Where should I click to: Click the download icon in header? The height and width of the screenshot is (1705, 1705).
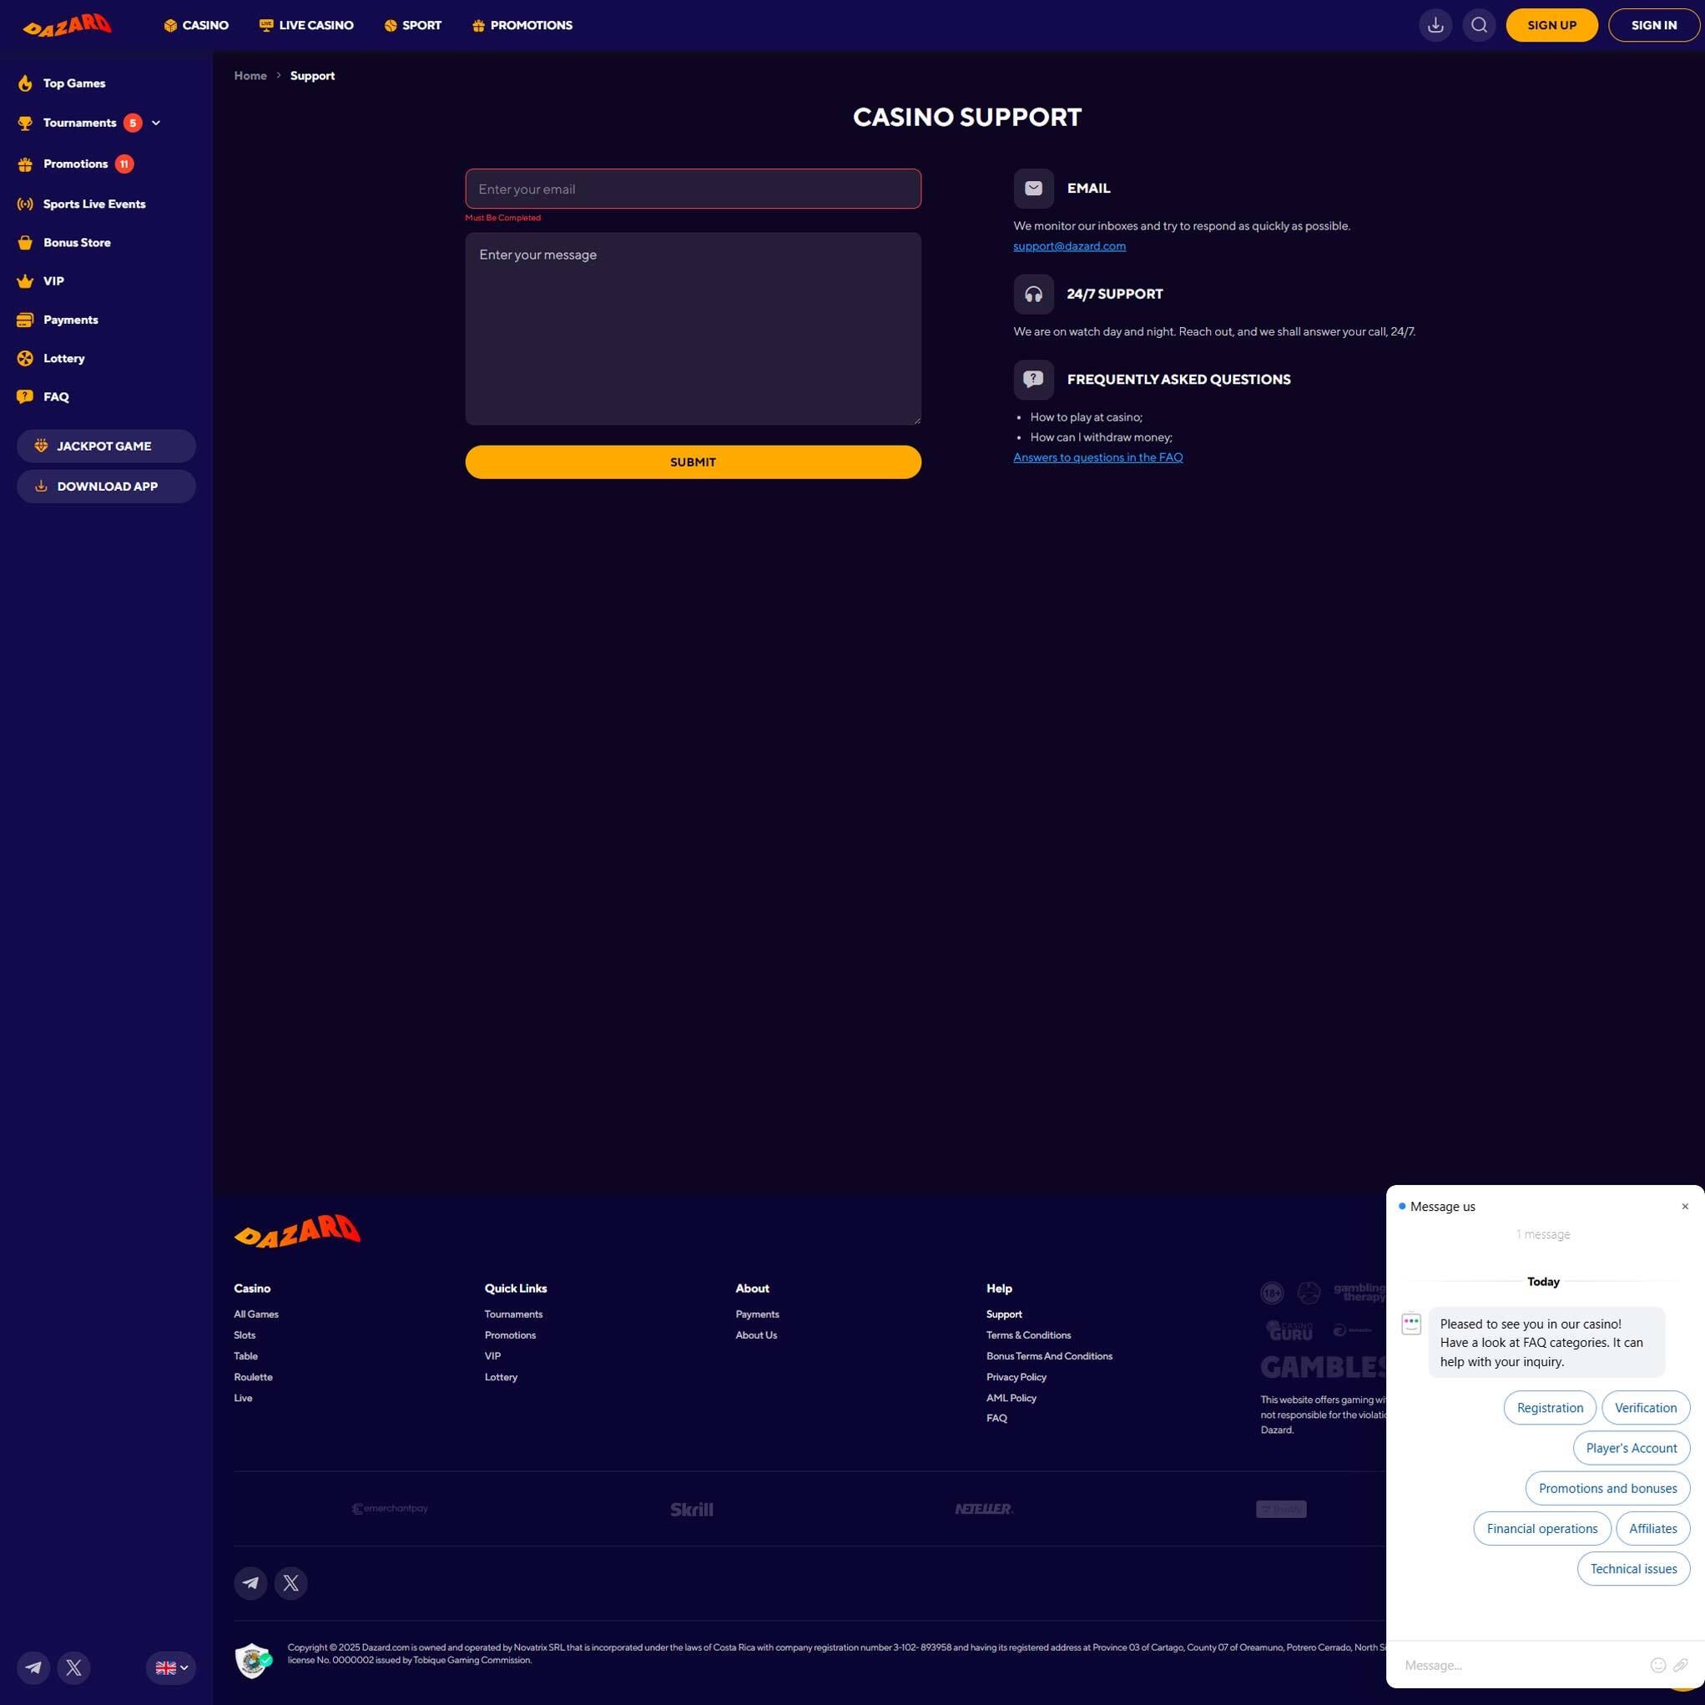pos(1435,26)
